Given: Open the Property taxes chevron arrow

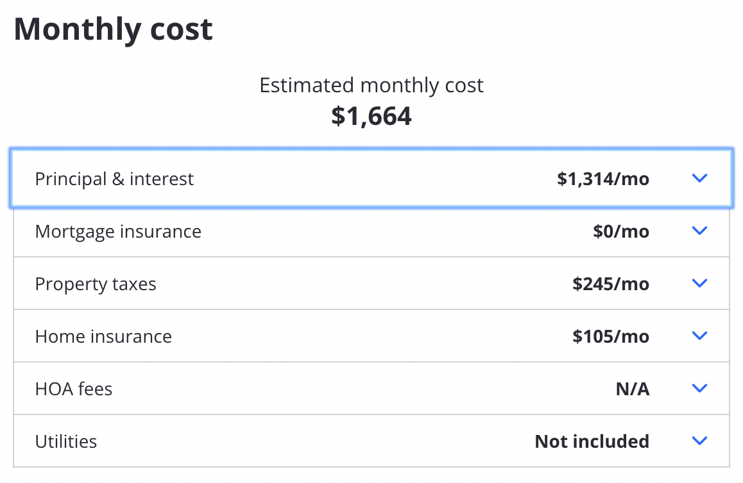Looking at the screenshot, I should (x=699, y=283).
